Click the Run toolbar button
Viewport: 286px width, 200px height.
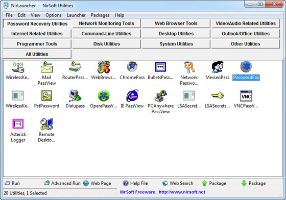coord(12,183)
